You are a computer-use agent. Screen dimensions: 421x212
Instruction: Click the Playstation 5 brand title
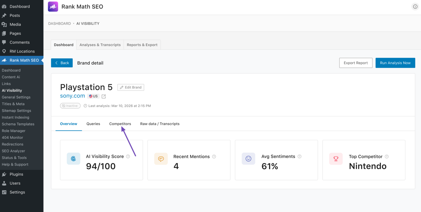point(86,87)
